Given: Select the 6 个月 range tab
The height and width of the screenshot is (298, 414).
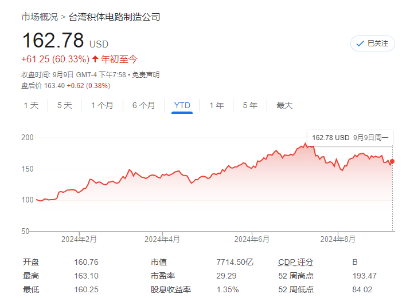Looking at the screenshot, I should (x=143, y=105).
